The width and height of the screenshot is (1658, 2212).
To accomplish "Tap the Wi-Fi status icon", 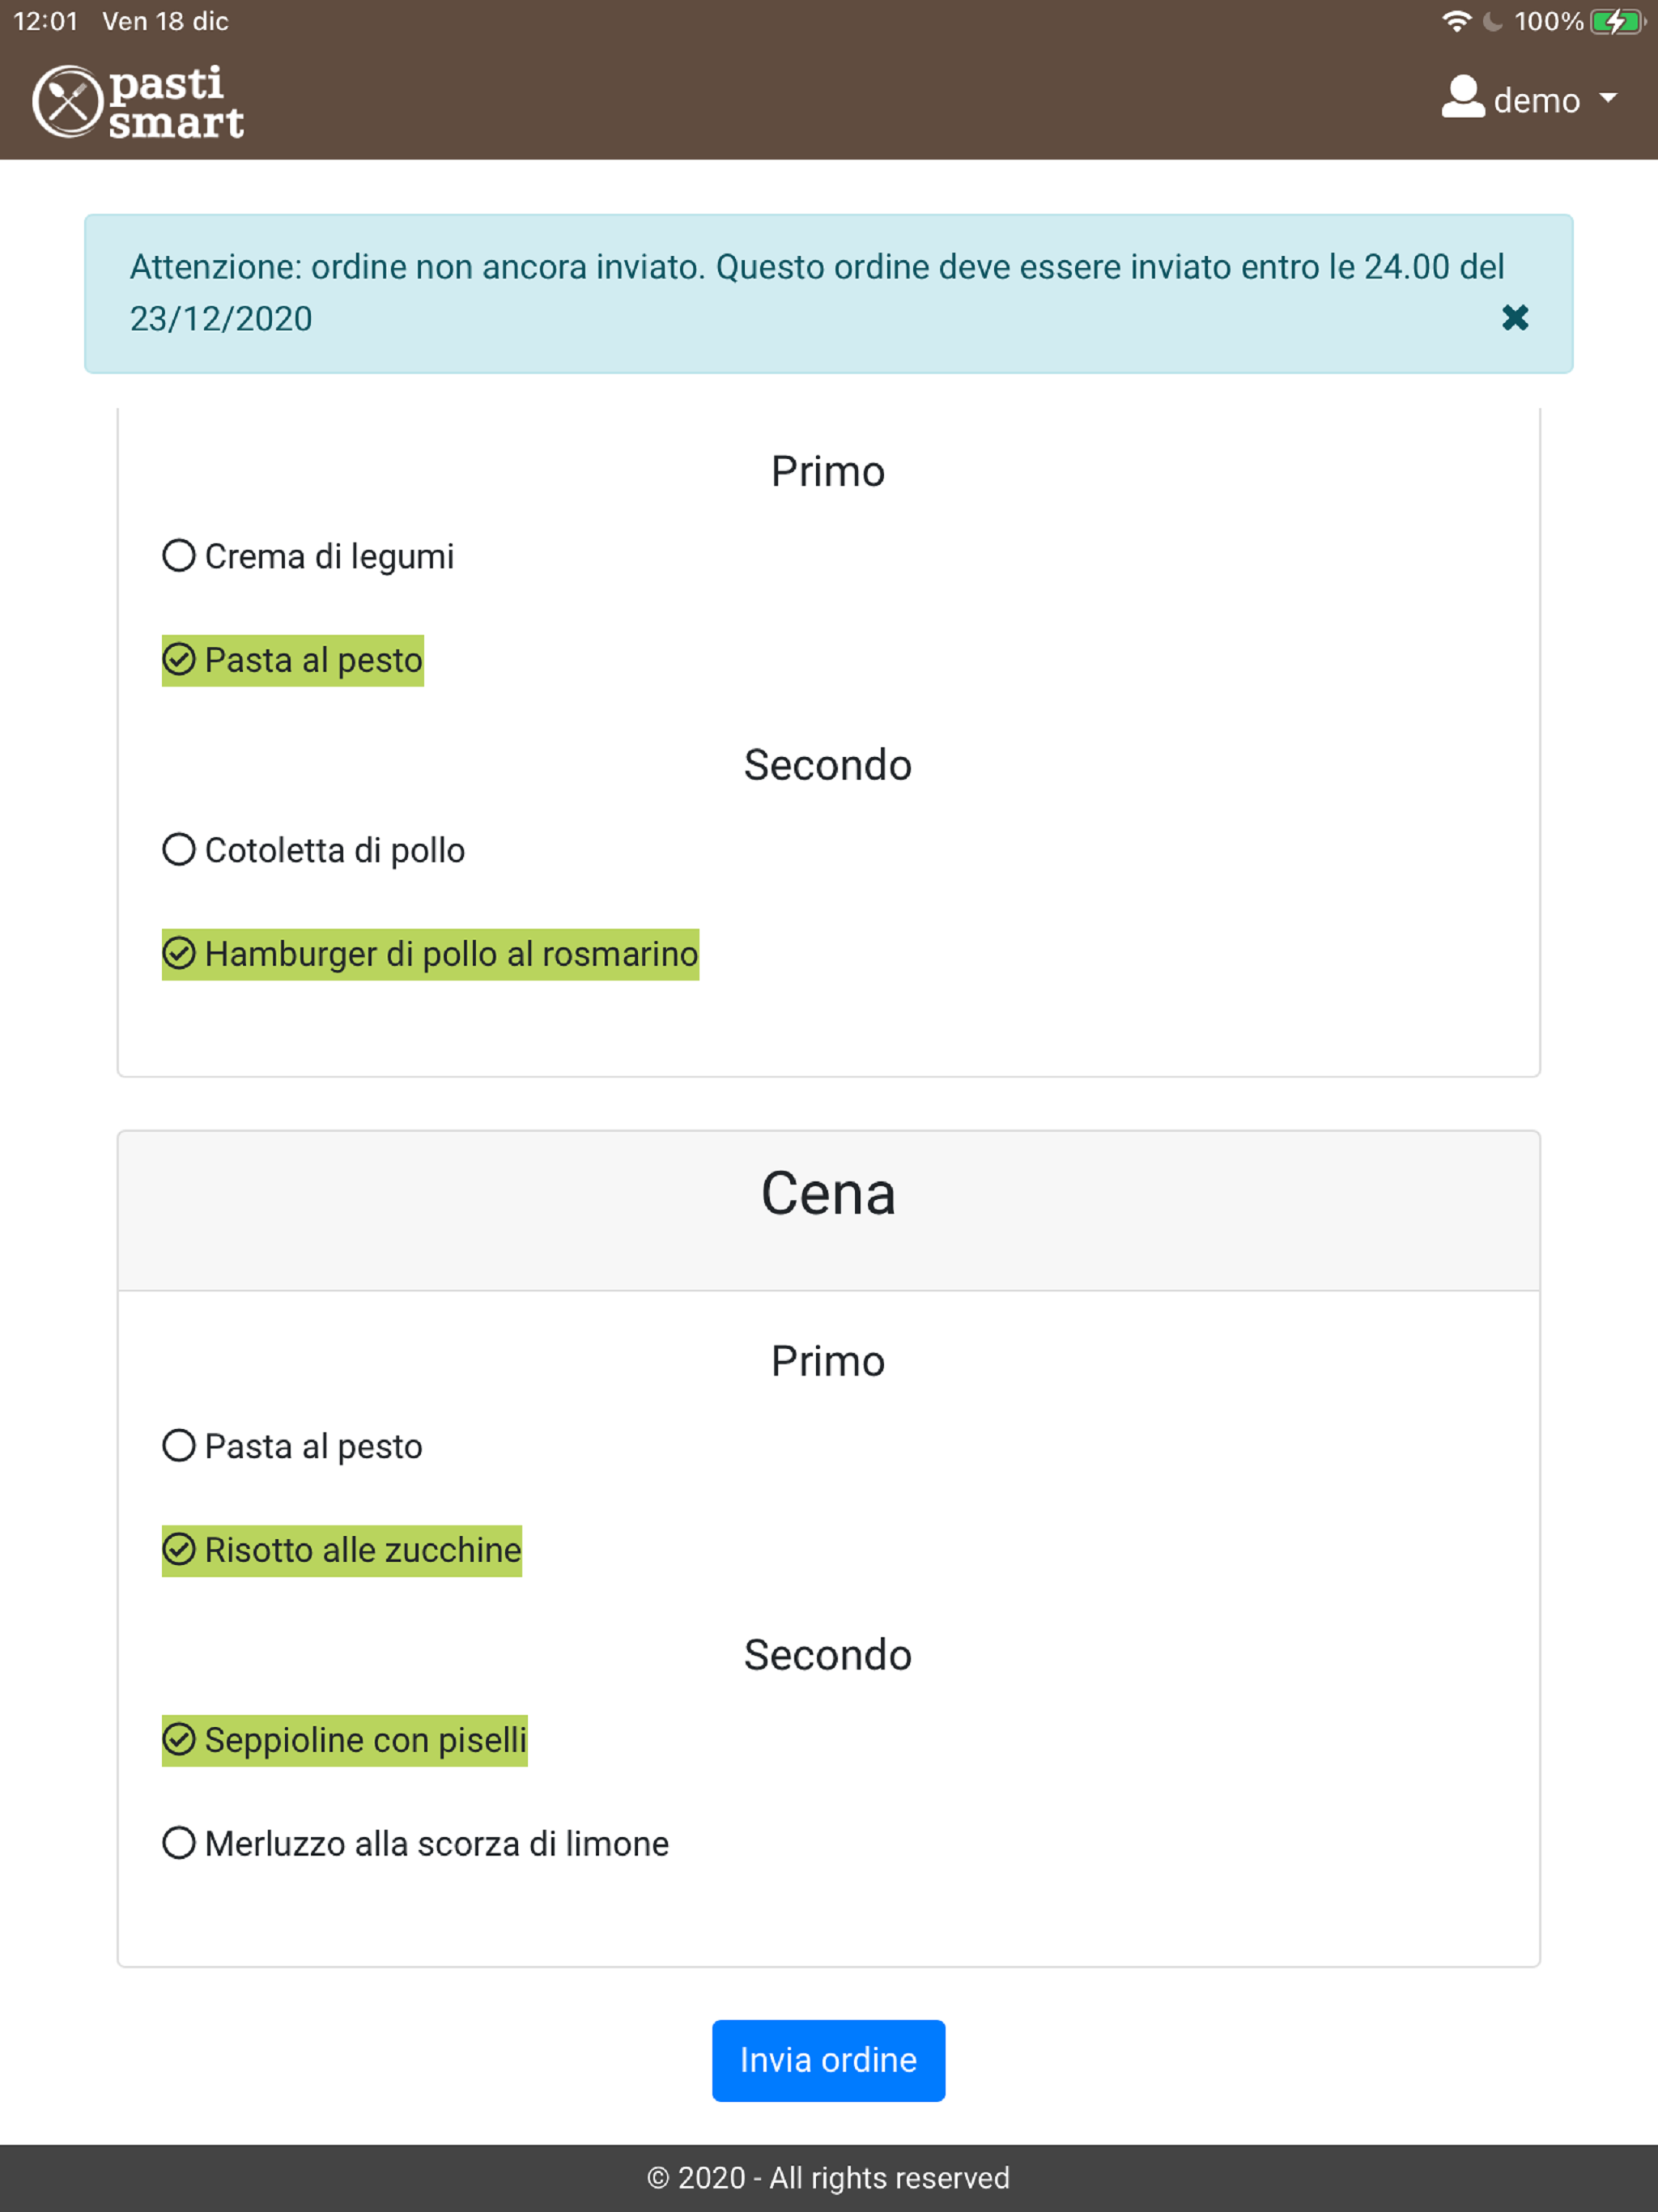I will [x=1457, y=21].
